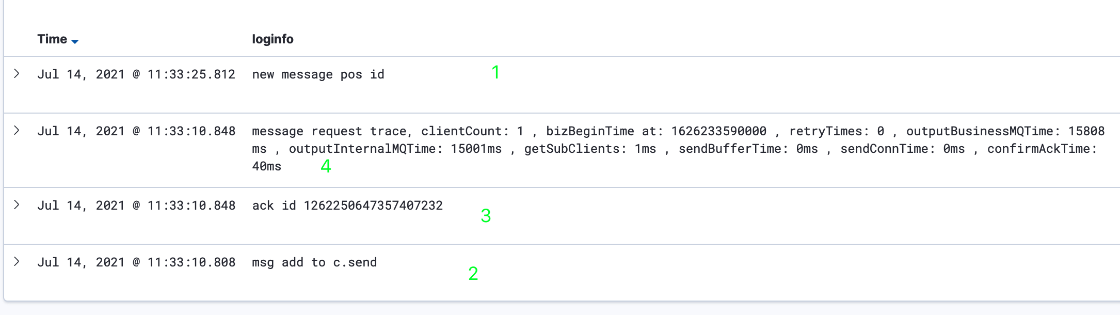Screen dimensions: 1120x315
Task: Click the "msg add to c.send" text
Action: [x=314, y=262]
